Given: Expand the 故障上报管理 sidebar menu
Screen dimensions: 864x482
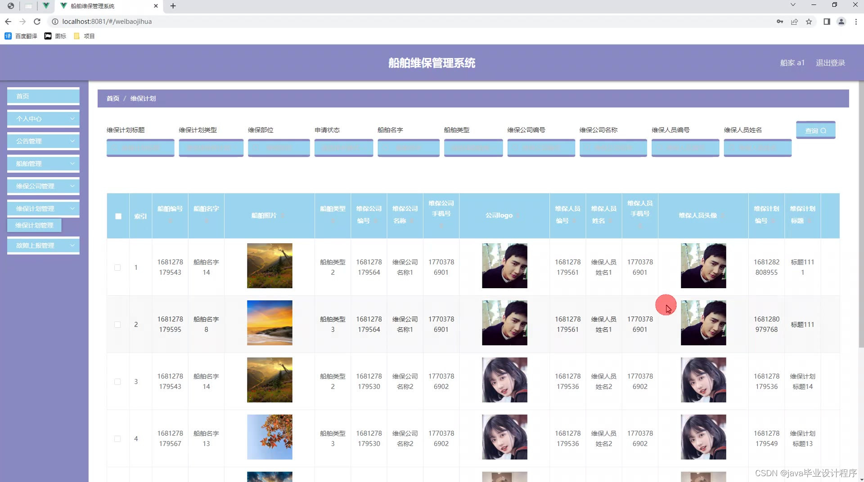Looking at the screenshot, I should tap(43, 245).
